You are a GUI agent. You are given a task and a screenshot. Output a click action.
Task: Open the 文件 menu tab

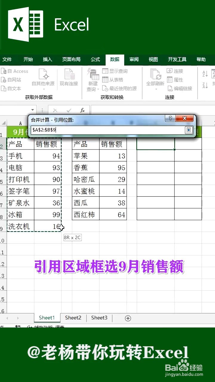(x=7, y=59)
